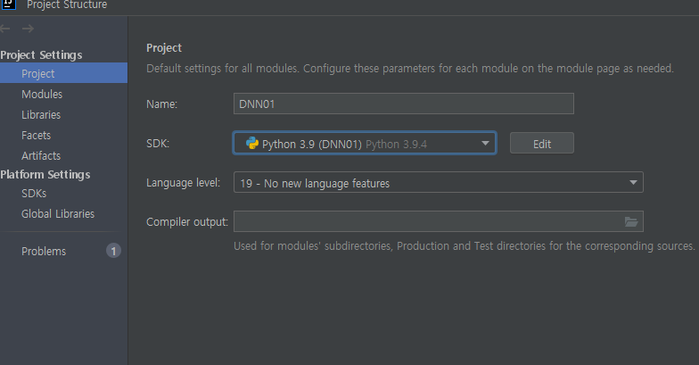Click the back navigation arrow
This screenshot has height=365, width=699.
pos(5,29)
